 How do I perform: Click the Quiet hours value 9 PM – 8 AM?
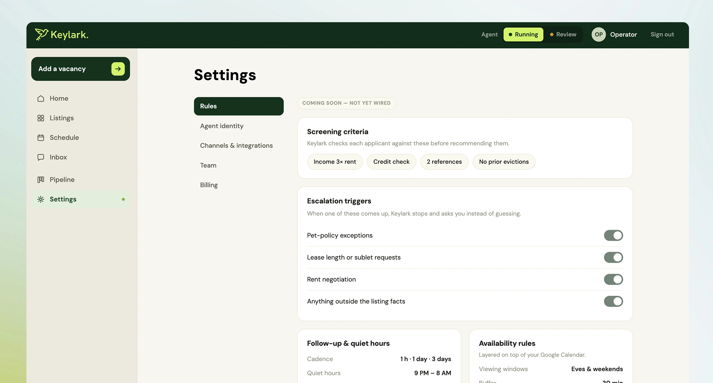[x=432, y=373]
